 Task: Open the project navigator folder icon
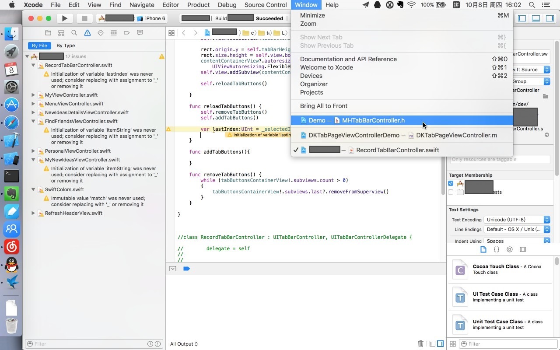click(48, 33)
